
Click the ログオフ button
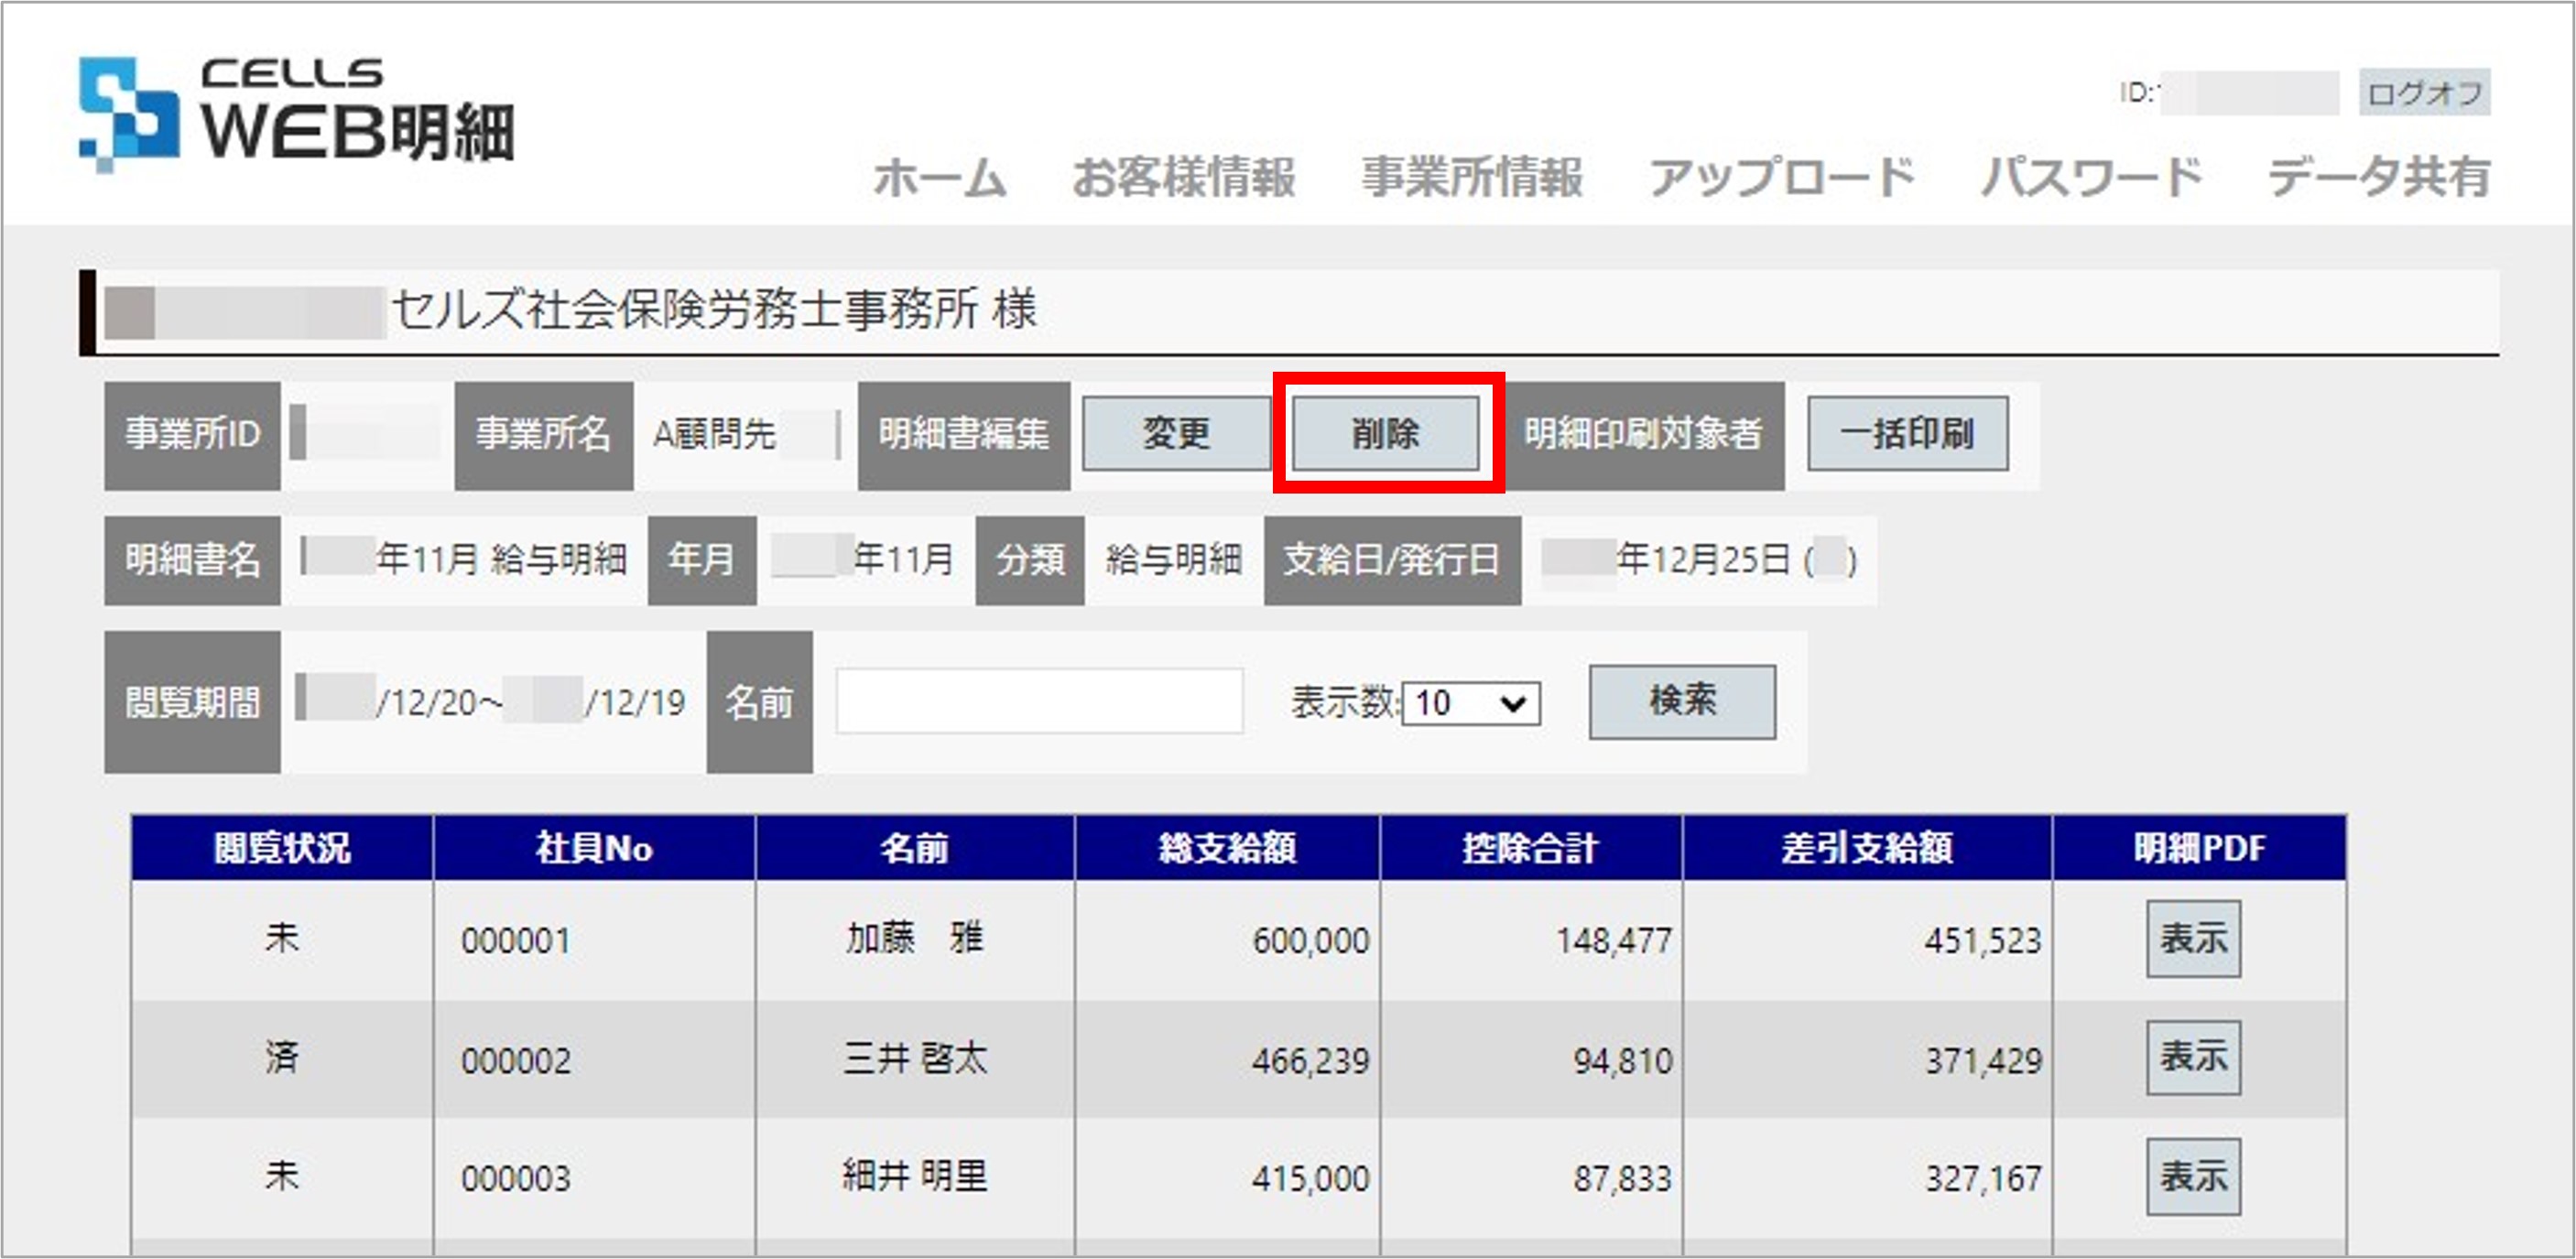coord(2424,93)
